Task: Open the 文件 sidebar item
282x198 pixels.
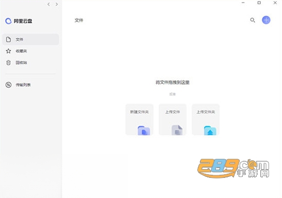Action: (30, 39)
